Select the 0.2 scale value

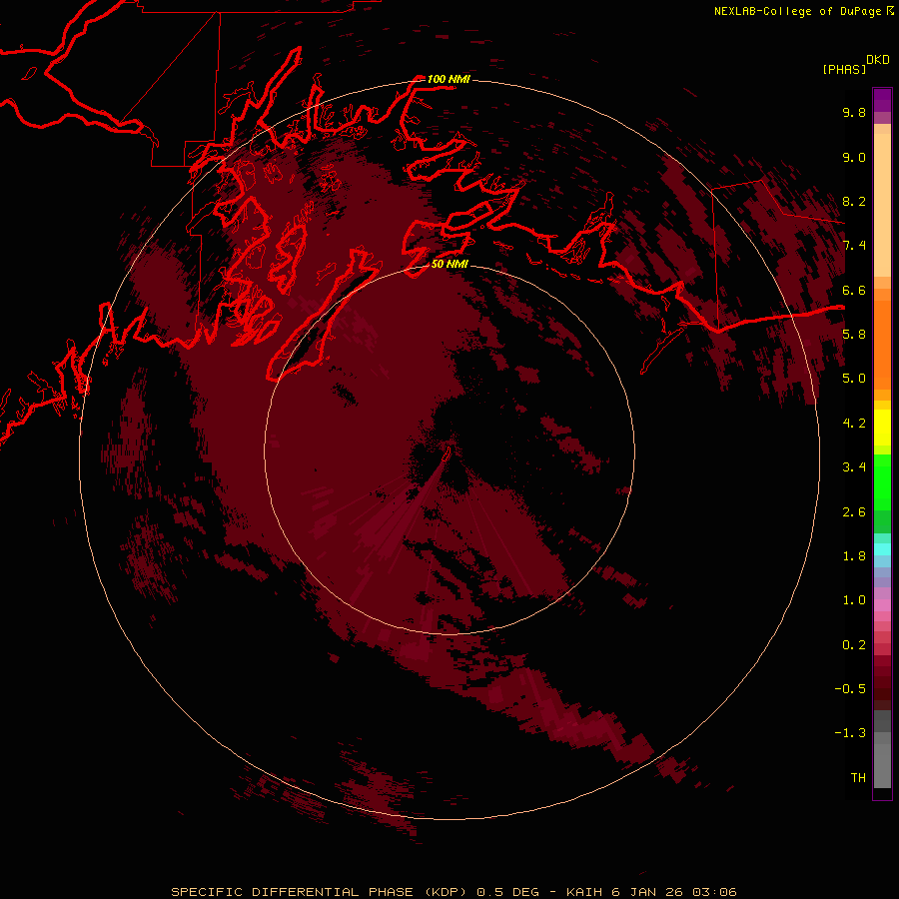pos(854,645)
